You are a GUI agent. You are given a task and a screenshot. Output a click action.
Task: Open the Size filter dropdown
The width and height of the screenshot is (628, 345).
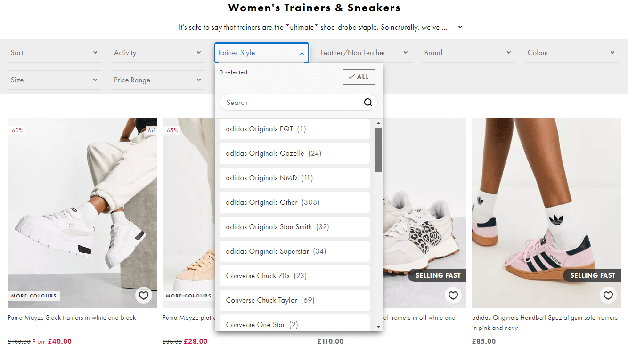coord(55,80)
